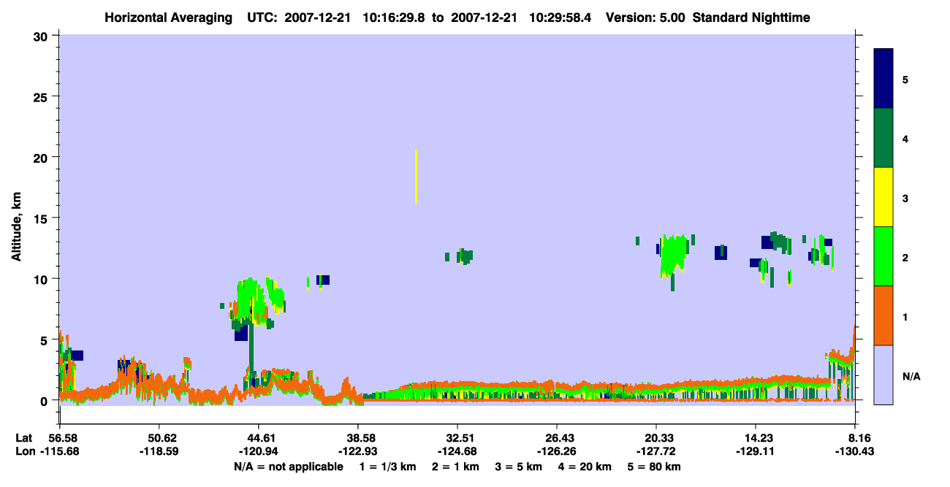Click legend text "5 = 80 km"
The width and height of the screenshot is (950, 487).
click(x=655, y=467)
